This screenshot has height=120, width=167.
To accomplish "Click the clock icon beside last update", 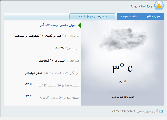I will (x=161, y=111).
